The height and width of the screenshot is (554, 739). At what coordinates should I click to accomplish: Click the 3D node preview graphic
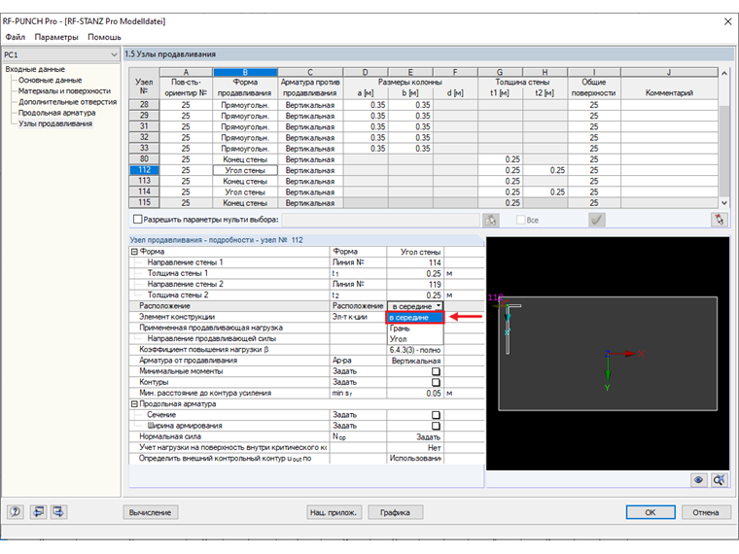point(608,354)
